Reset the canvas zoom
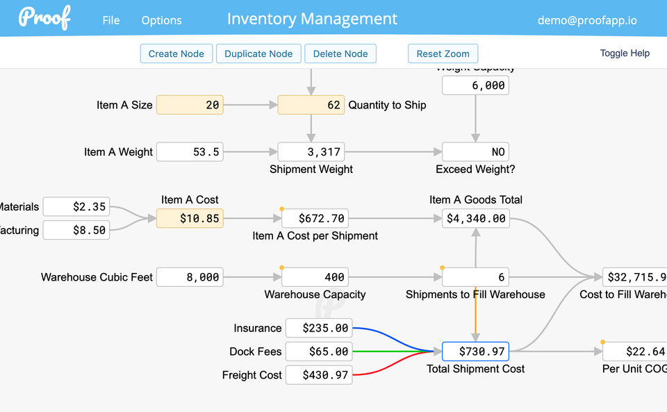667x412 pixels. pos(443,53)
